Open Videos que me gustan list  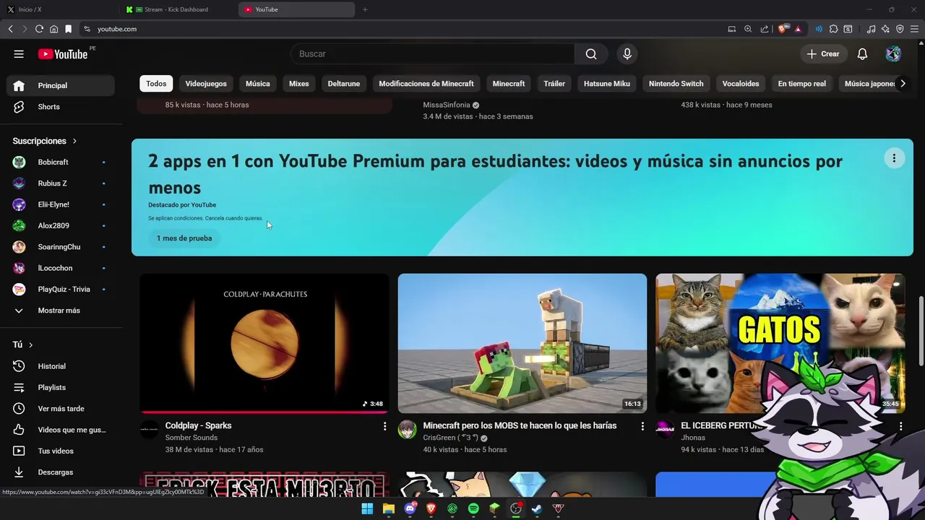tap(61, 430)
